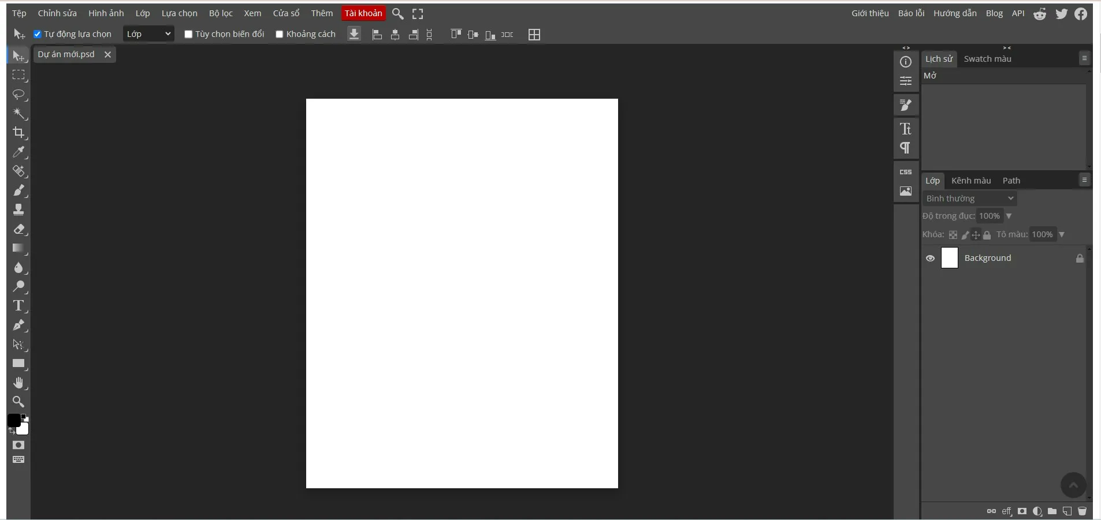Open the Layers panel options menu
The height and width of the screenshot is (520, 1101).
click(x=1084, y=180)
